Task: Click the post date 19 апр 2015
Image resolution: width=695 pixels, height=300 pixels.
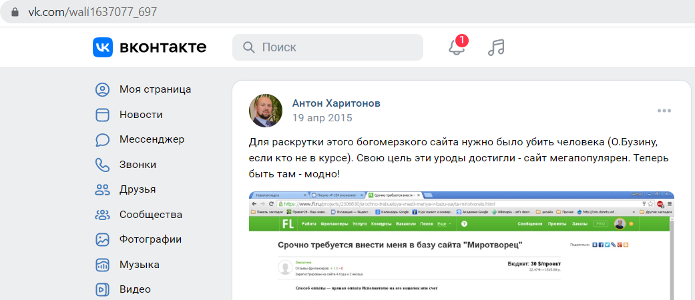Action: click(x=322, y=118)
